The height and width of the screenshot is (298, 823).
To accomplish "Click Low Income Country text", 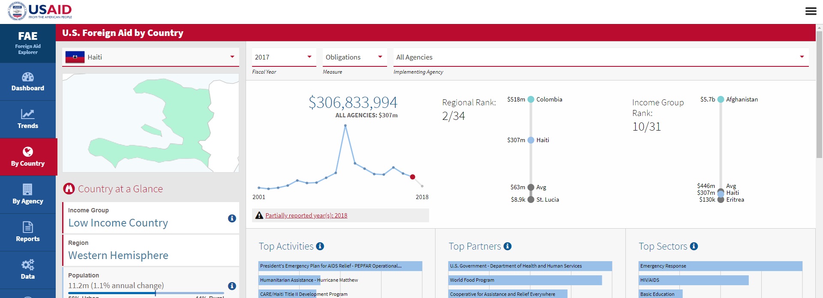I will [x=118, y=223].
